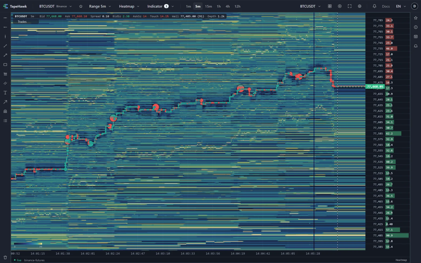Select the vertical line drawing tool
Screen dimensions: 421x263
tap(5, 36)
